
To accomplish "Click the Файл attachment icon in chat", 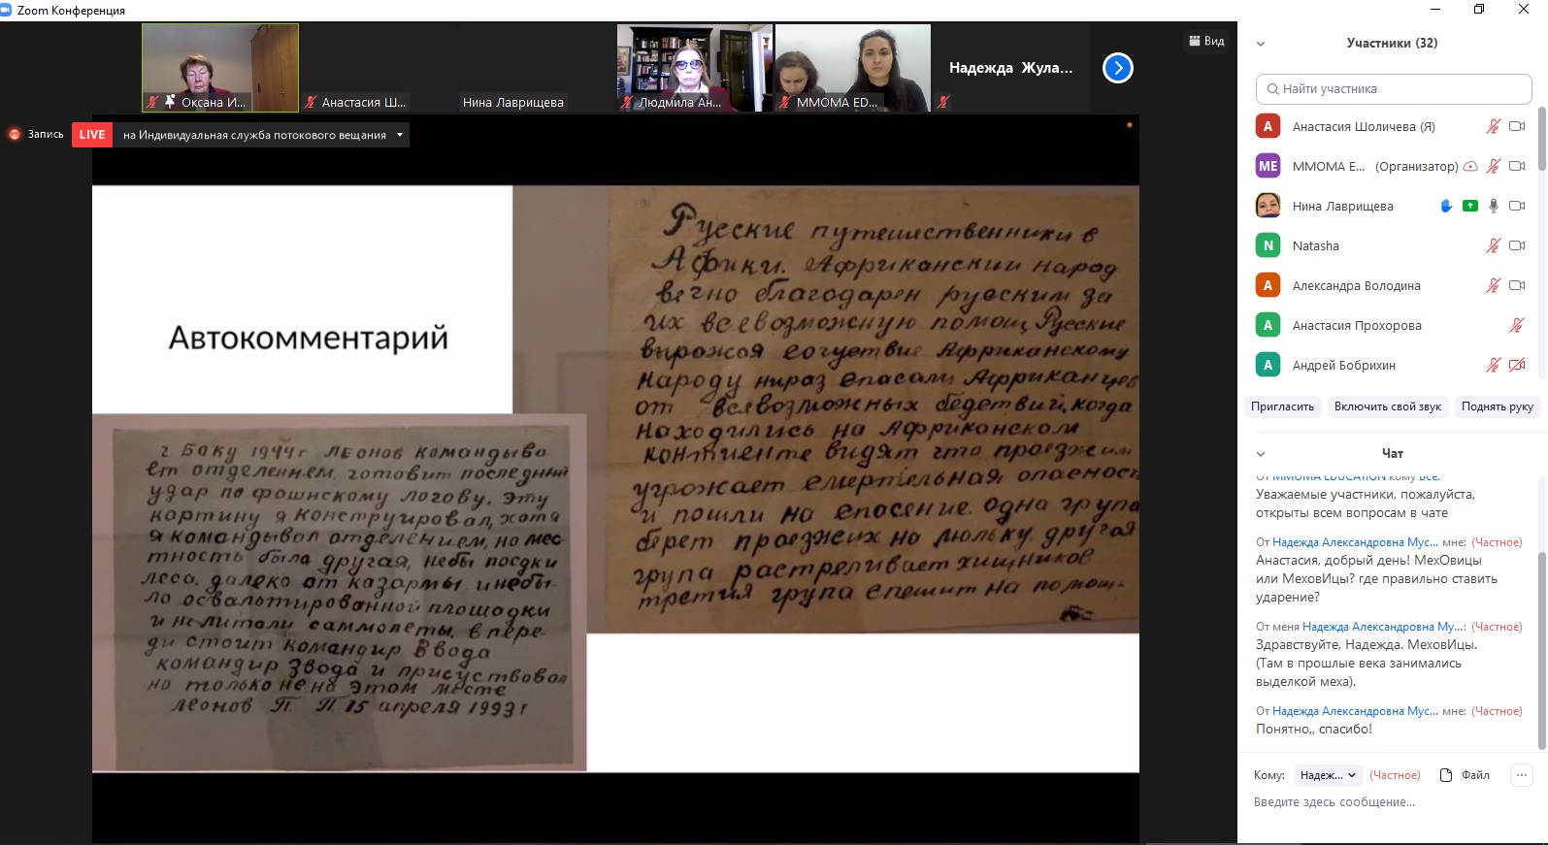I will [x=1446, y=775].
